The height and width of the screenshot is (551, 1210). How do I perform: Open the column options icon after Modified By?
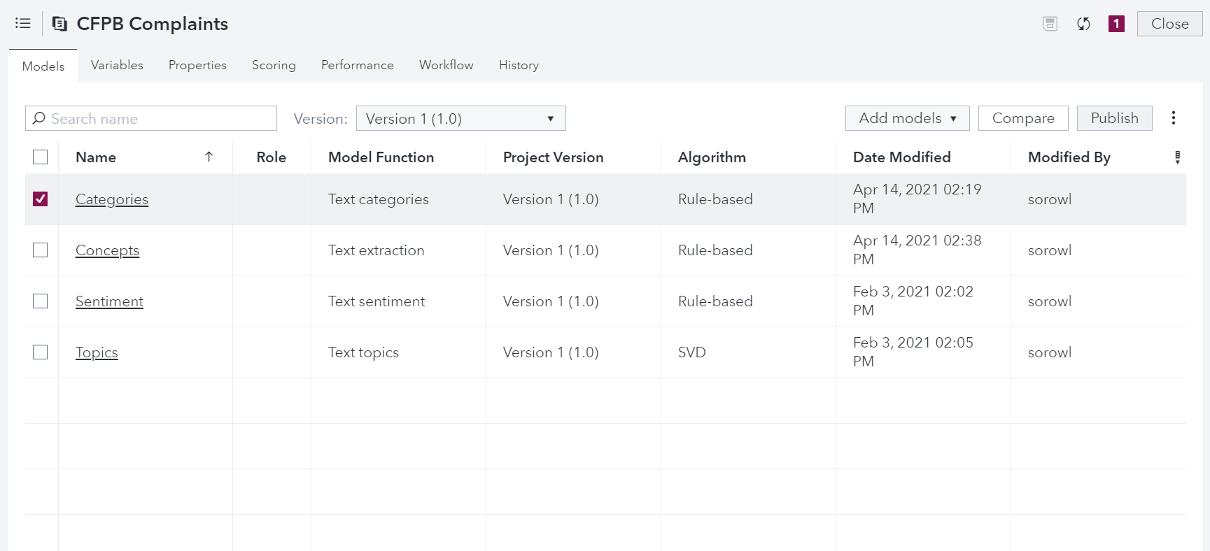point(1177,157)
